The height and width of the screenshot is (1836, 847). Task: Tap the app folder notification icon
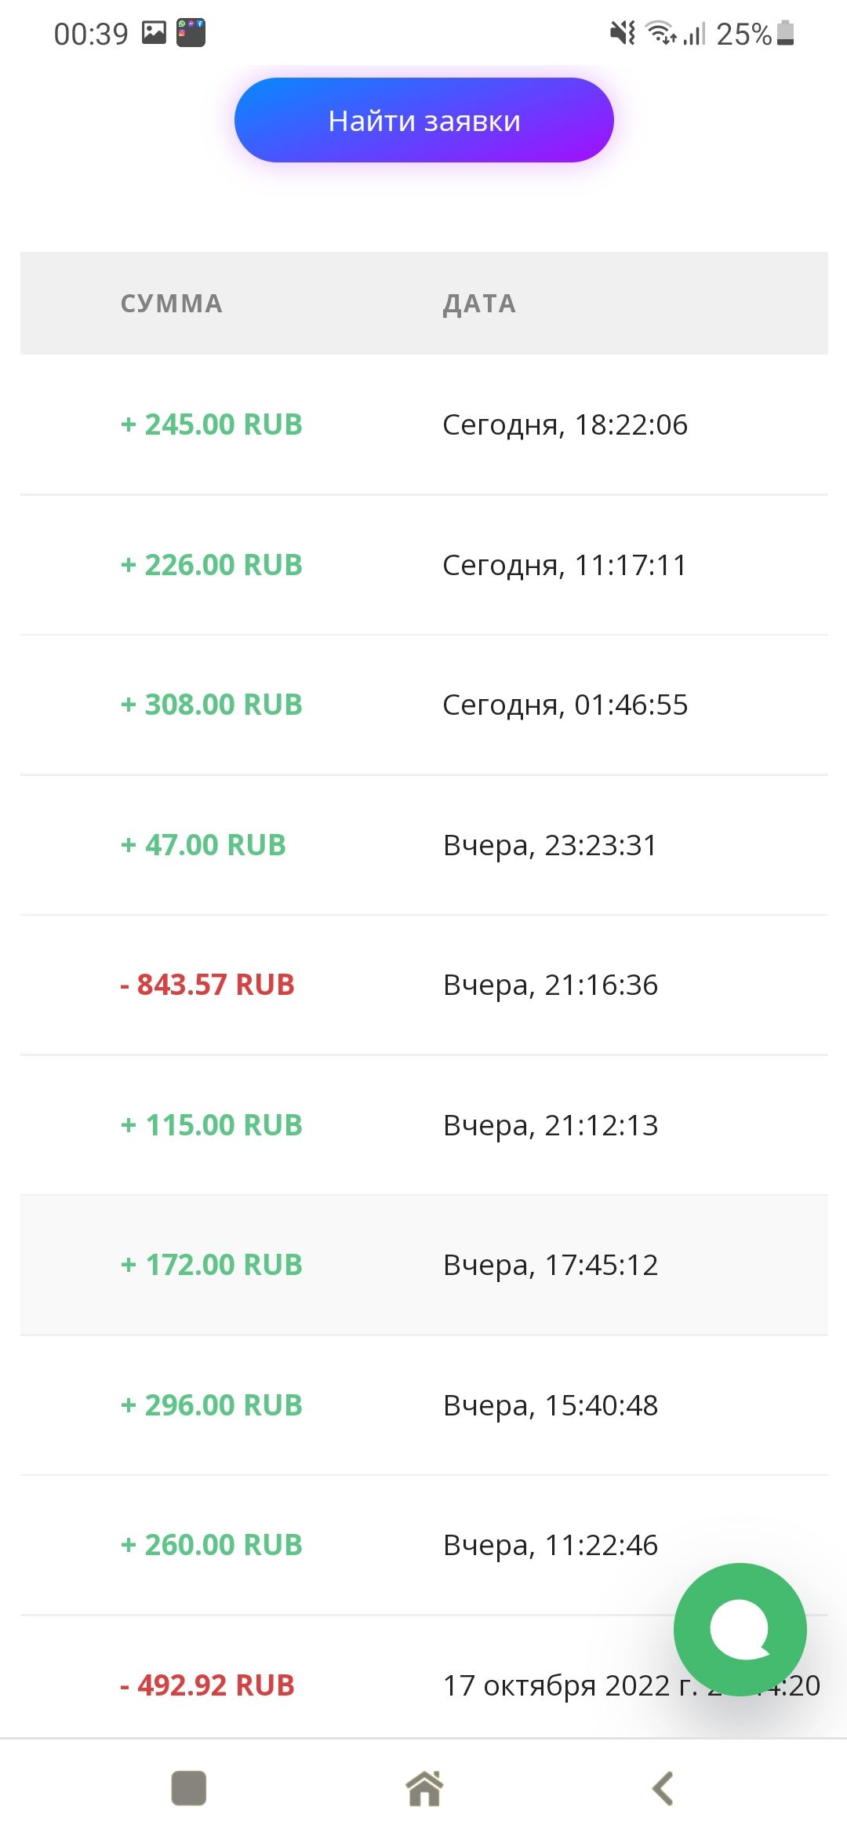[x=191, y=32]
